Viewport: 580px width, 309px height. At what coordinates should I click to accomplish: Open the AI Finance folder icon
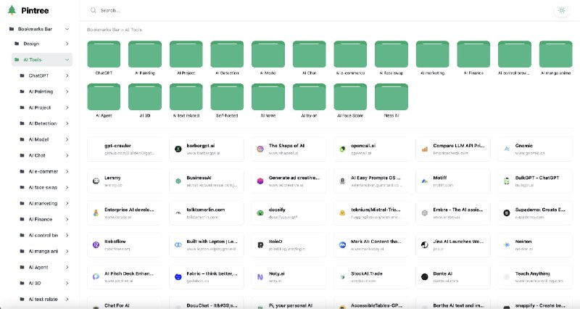click(474, 54)
